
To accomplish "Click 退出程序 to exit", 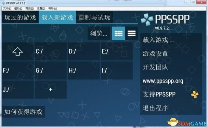I will 171,108.
